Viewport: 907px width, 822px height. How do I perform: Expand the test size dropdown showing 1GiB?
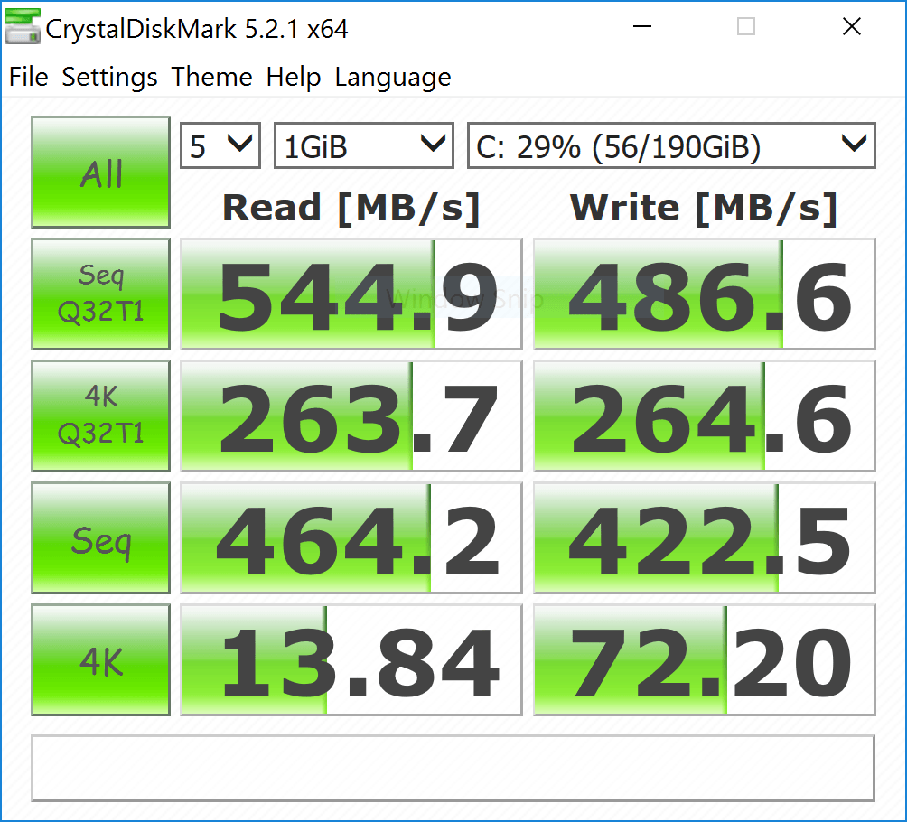[x=364, y=145]
